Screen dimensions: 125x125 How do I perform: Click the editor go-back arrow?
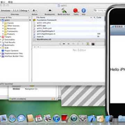coord(35,47)
